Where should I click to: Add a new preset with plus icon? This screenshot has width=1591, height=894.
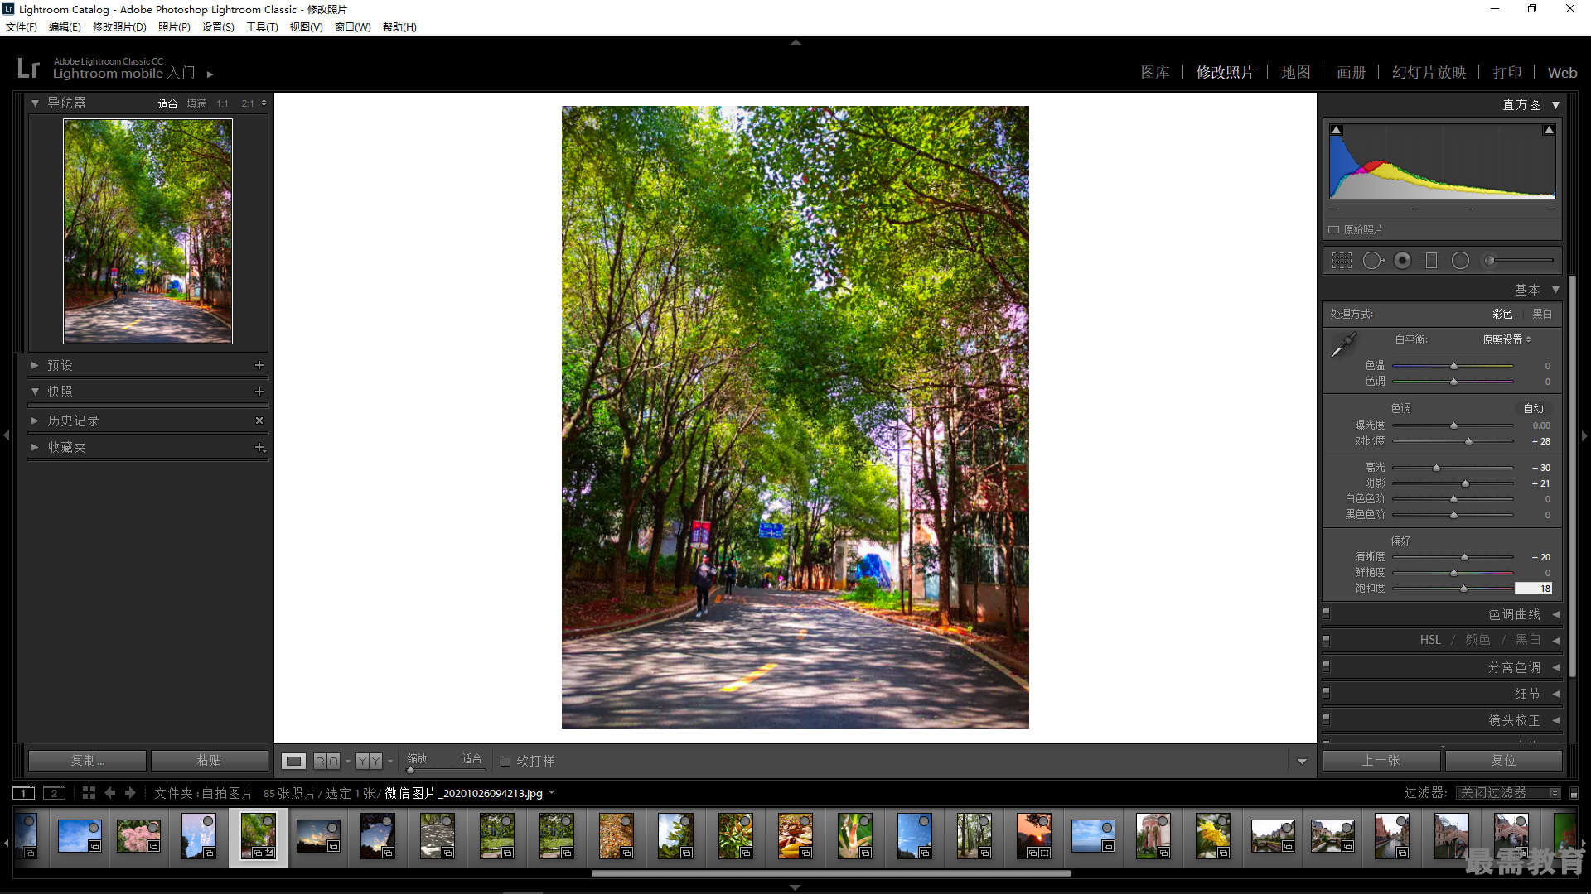(x=259, y=365)
